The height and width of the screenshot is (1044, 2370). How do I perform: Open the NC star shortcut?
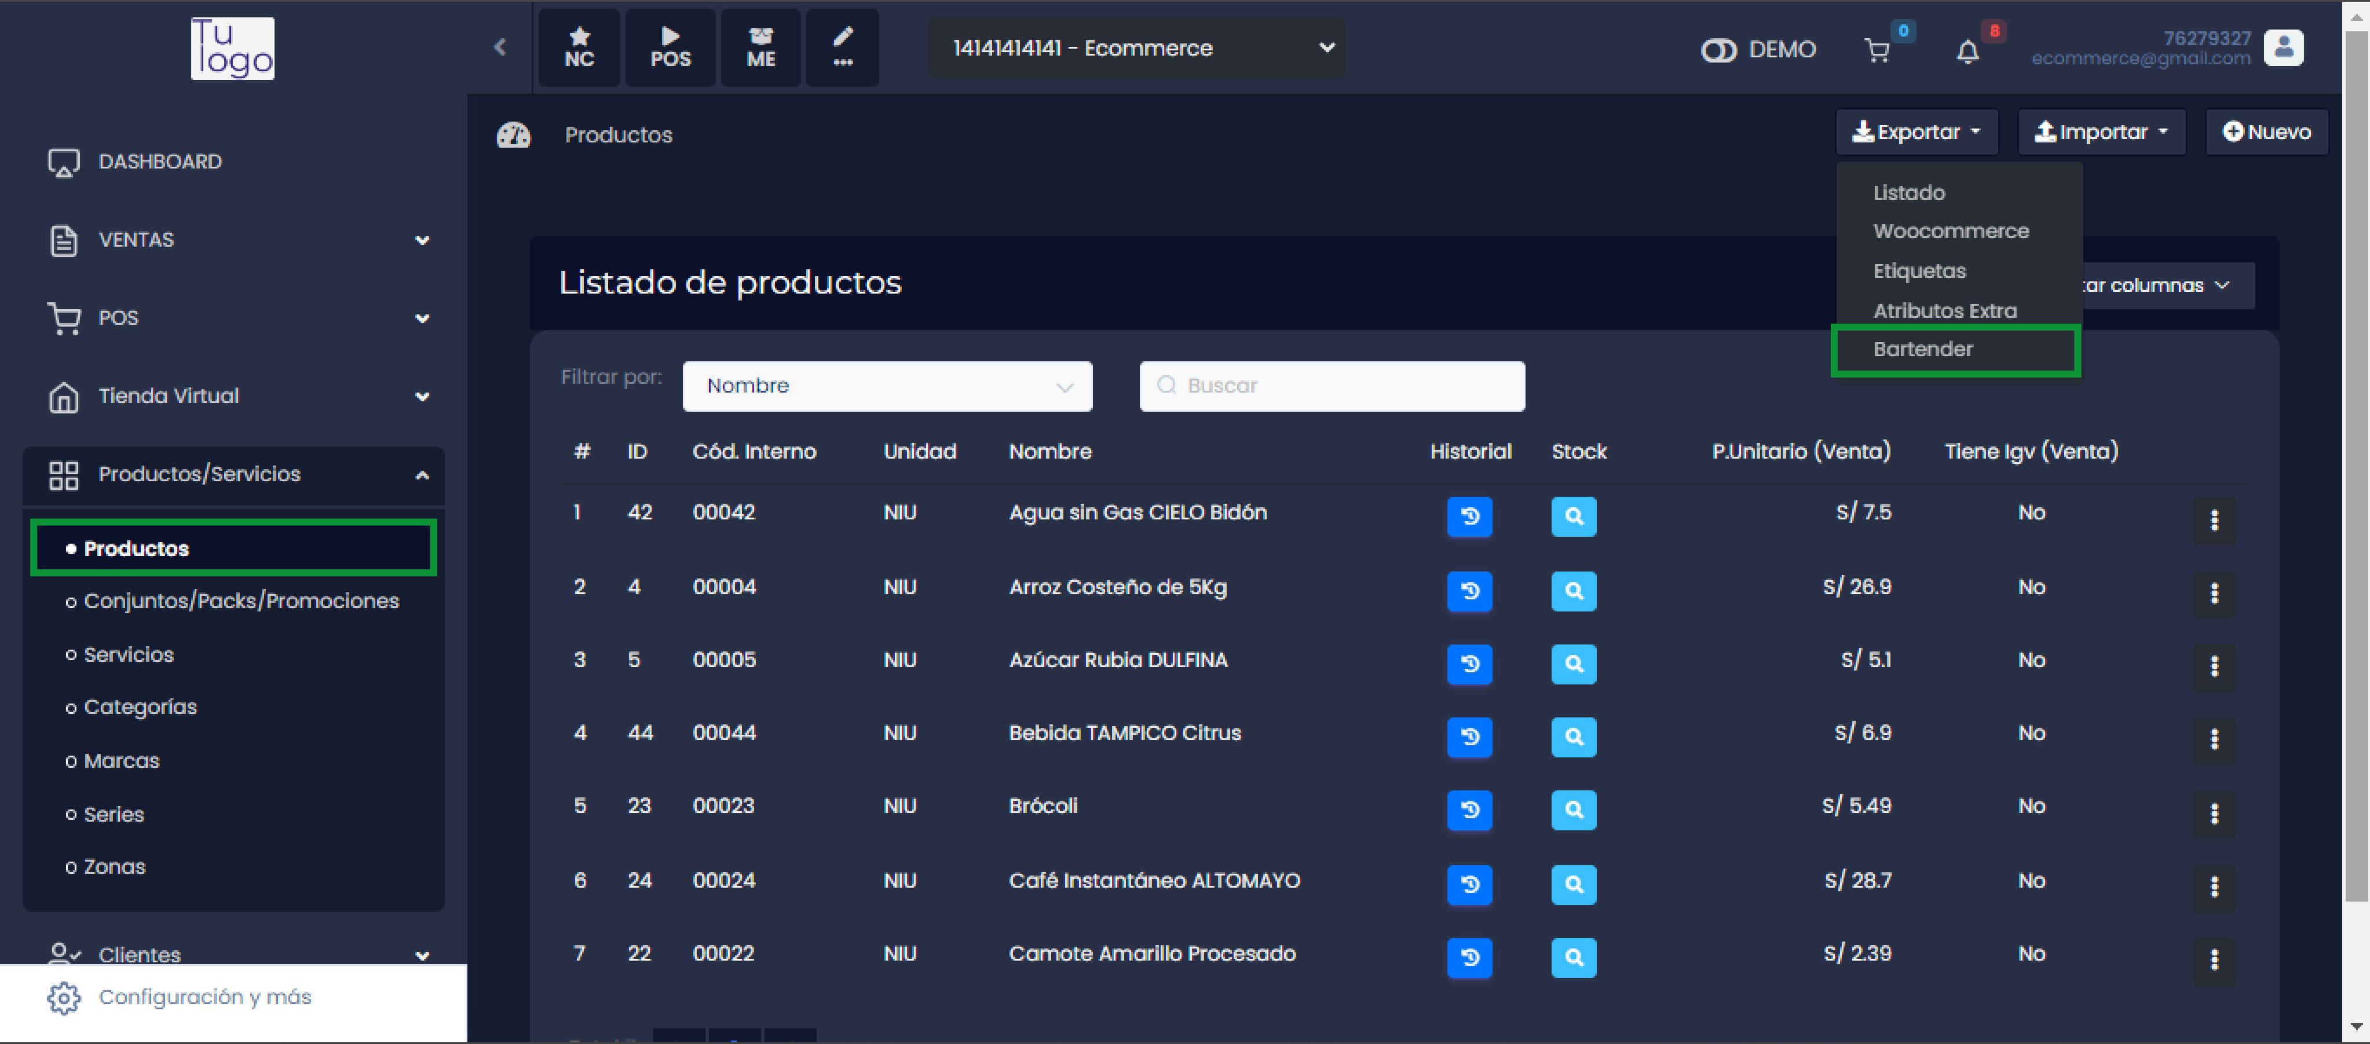pyautogui.click(x=579, y=48)
